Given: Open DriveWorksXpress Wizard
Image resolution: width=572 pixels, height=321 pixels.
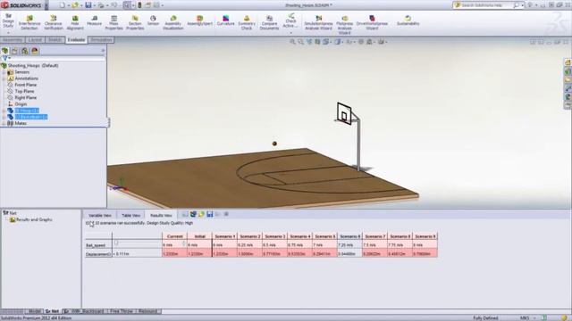Looking at the screenshot, I should 372,22.
